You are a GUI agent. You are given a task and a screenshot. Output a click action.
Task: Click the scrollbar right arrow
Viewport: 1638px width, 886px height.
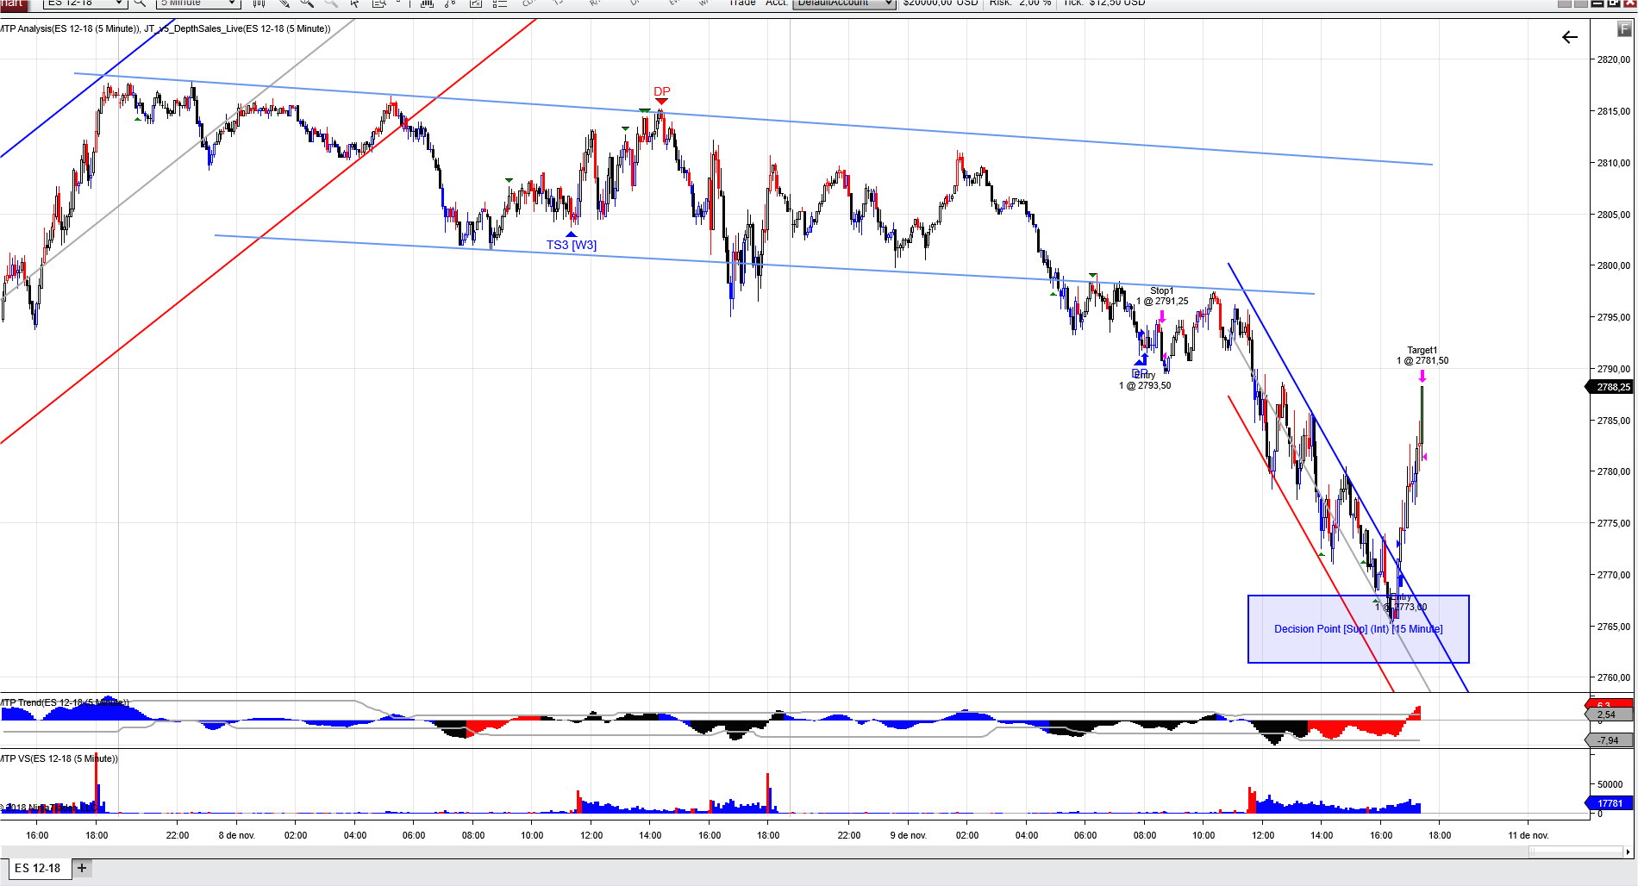click(1628, 852)
